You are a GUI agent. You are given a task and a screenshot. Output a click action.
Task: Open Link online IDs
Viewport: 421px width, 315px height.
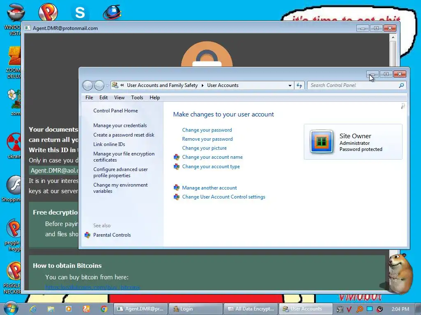click(x=109, y=144)
